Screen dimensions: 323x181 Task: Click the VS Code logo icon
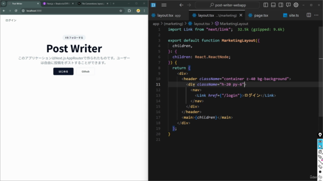[153, 5]
